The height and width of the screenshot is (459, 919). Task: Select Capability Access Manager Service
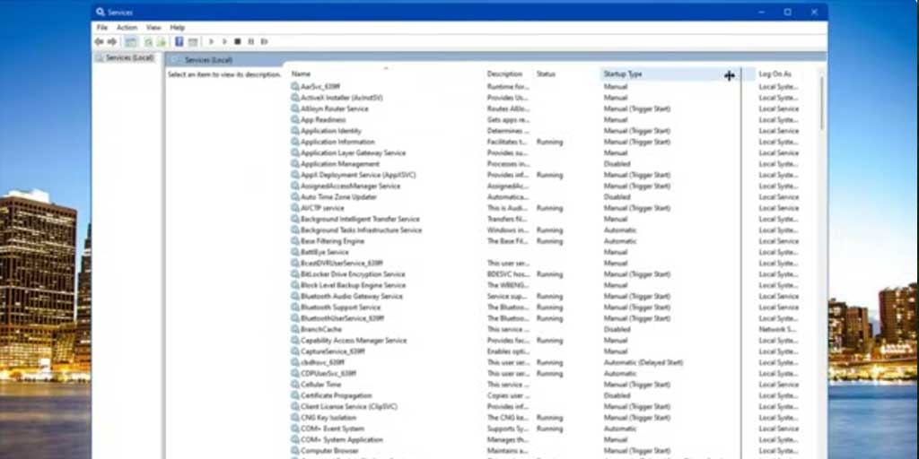(x=354, y=340)
